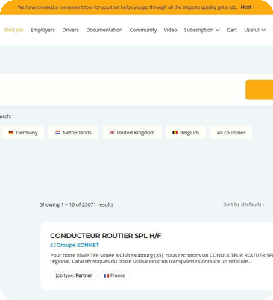273x300 pixels.
Task: Open Documentation in the navigation bar
Action: click(x=104, y=30)
